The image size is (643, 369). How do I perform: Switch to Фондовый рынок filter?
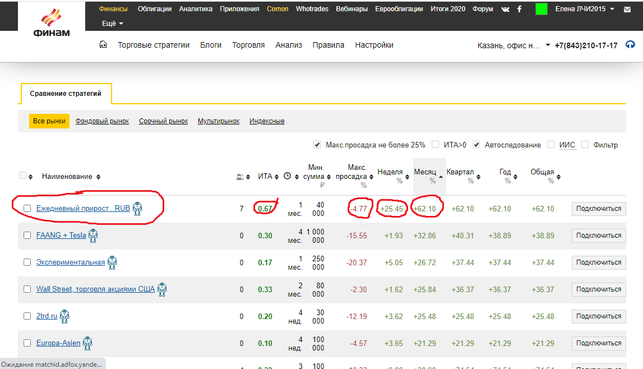[102, 121]
